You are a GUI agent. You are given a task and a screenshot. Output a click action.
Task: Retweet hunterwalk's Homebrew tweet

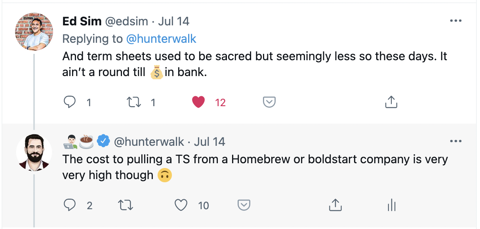(126, 205)
